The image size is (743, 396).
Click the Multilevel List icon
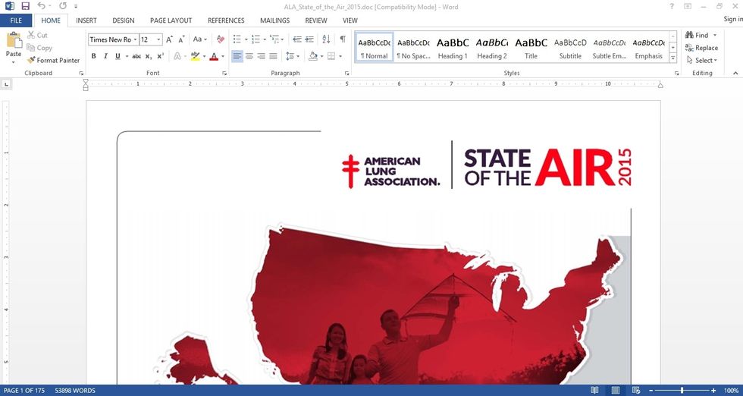tap(274, 39)
